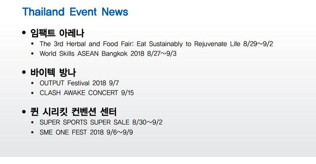
Task: Click the Herbal and Food Fair line
Action: point(156,44)
